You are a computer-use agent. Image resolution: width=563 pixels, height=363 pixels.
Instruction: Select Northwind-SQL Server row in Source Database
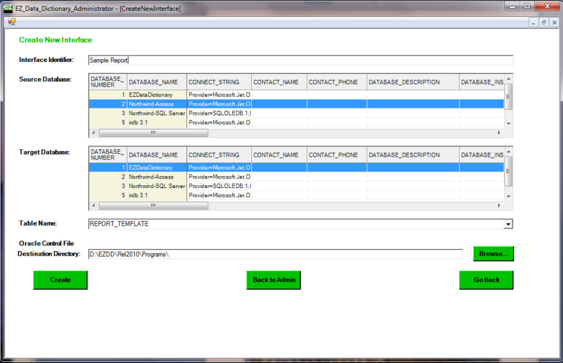click(156, 113)
